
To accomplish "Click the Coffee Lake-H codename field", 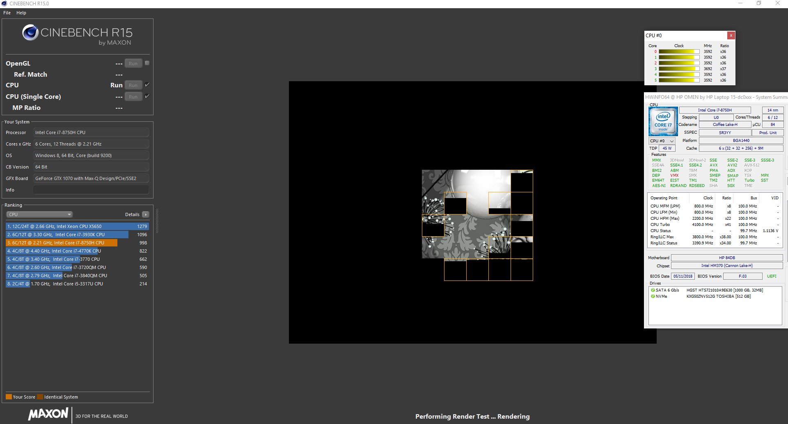I will tap(725, 124).
